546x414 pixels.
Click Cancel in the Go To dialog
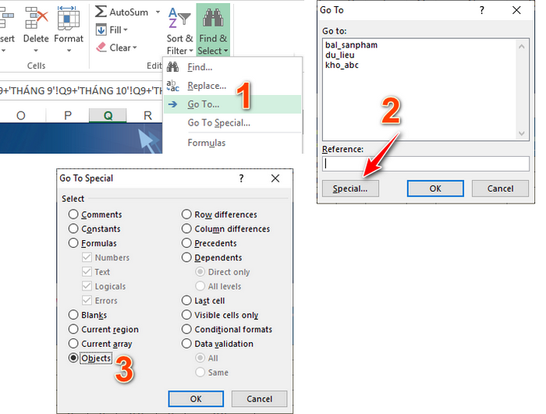501,189
